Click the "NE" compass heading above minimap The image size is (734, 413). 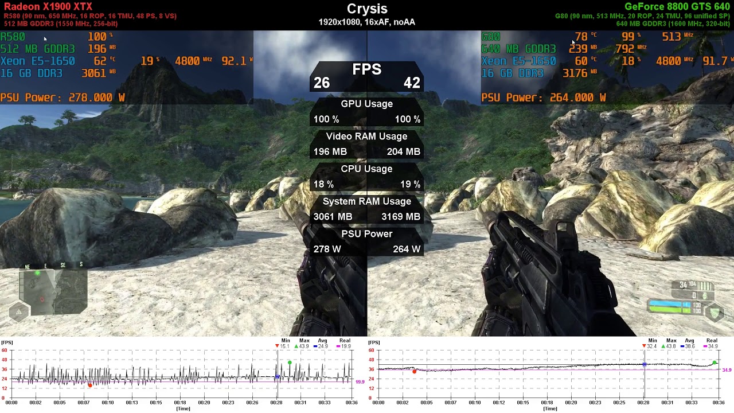click(27, 267)
